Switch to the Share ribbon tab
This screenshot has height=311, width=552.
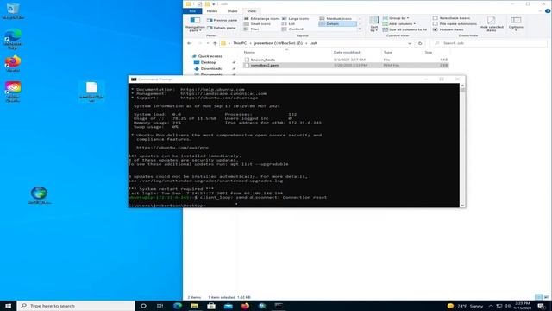232,11
